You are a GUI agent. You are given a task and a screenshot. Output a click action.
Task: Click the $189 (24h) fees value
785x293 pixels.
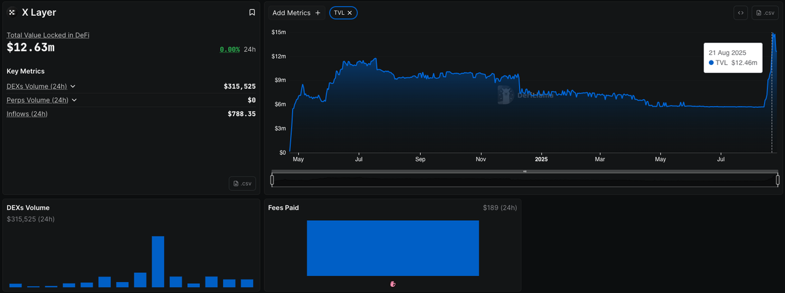(500, 208)
